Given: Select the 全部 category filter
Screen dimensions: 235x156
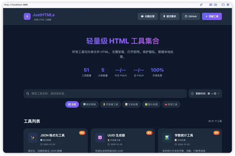Looking at the screenshot, I should tap(72, 104).
